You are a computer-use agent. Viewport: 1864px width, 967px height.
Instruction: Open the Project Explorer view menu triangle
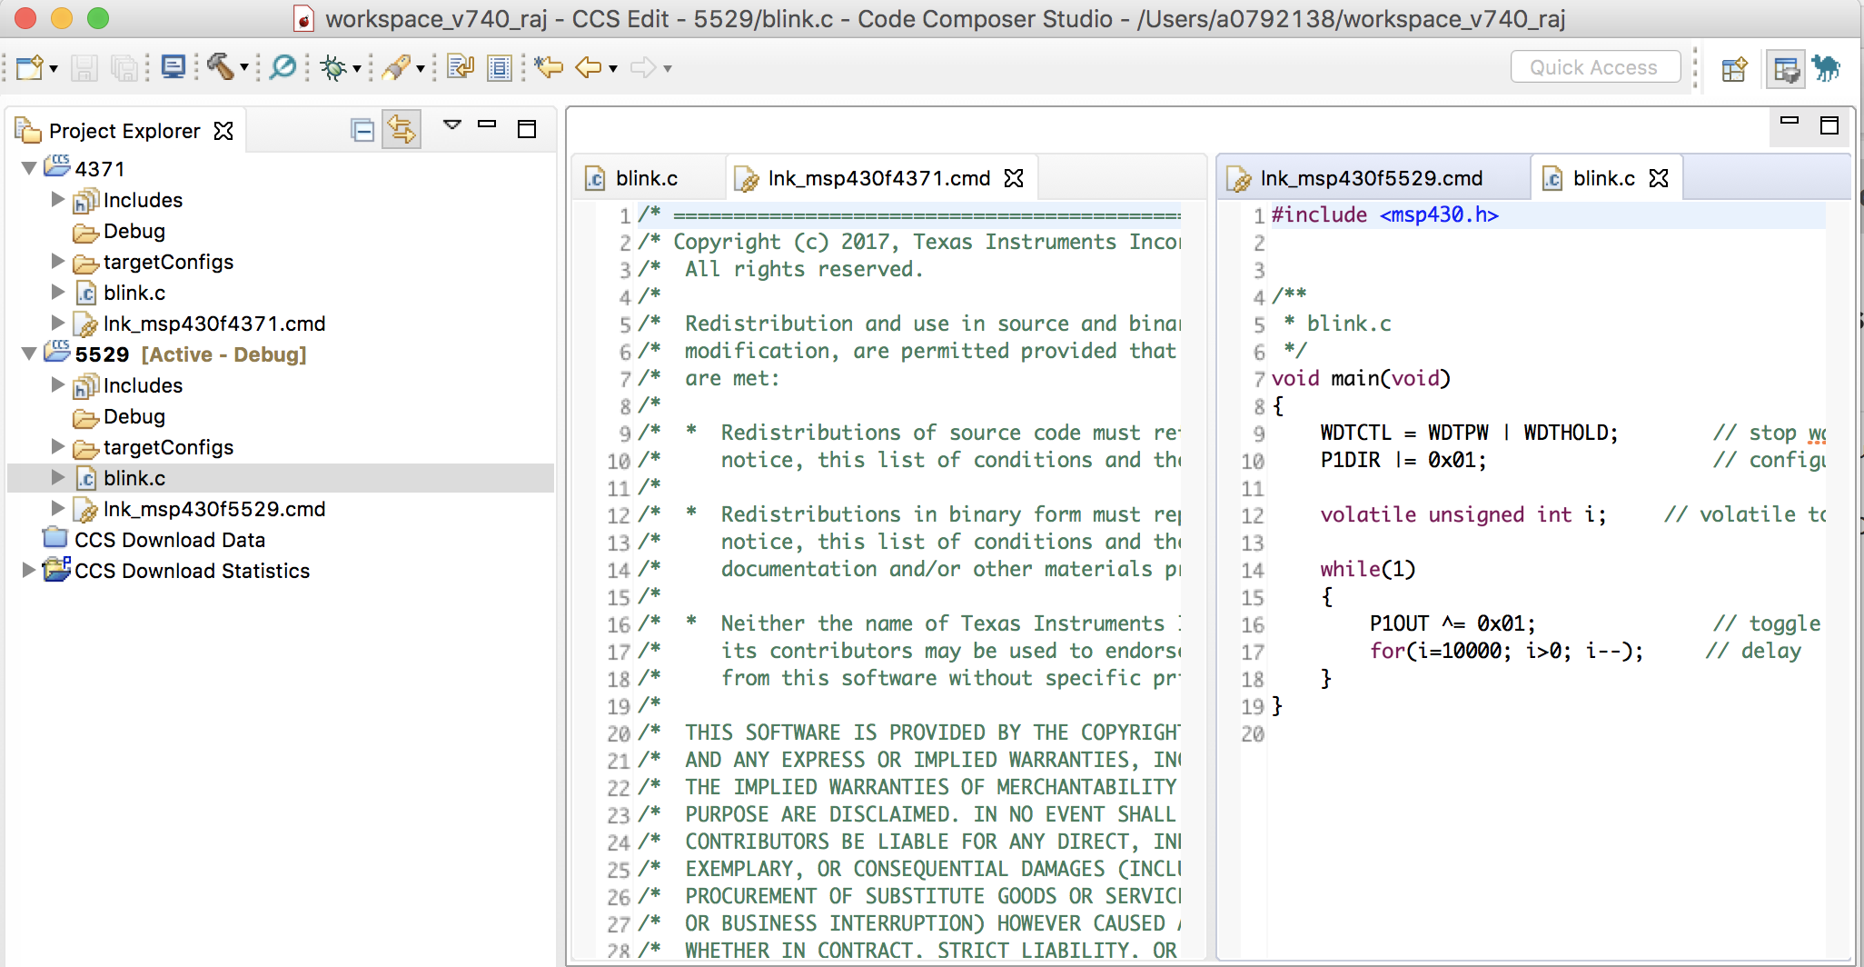tap(452, 125)
